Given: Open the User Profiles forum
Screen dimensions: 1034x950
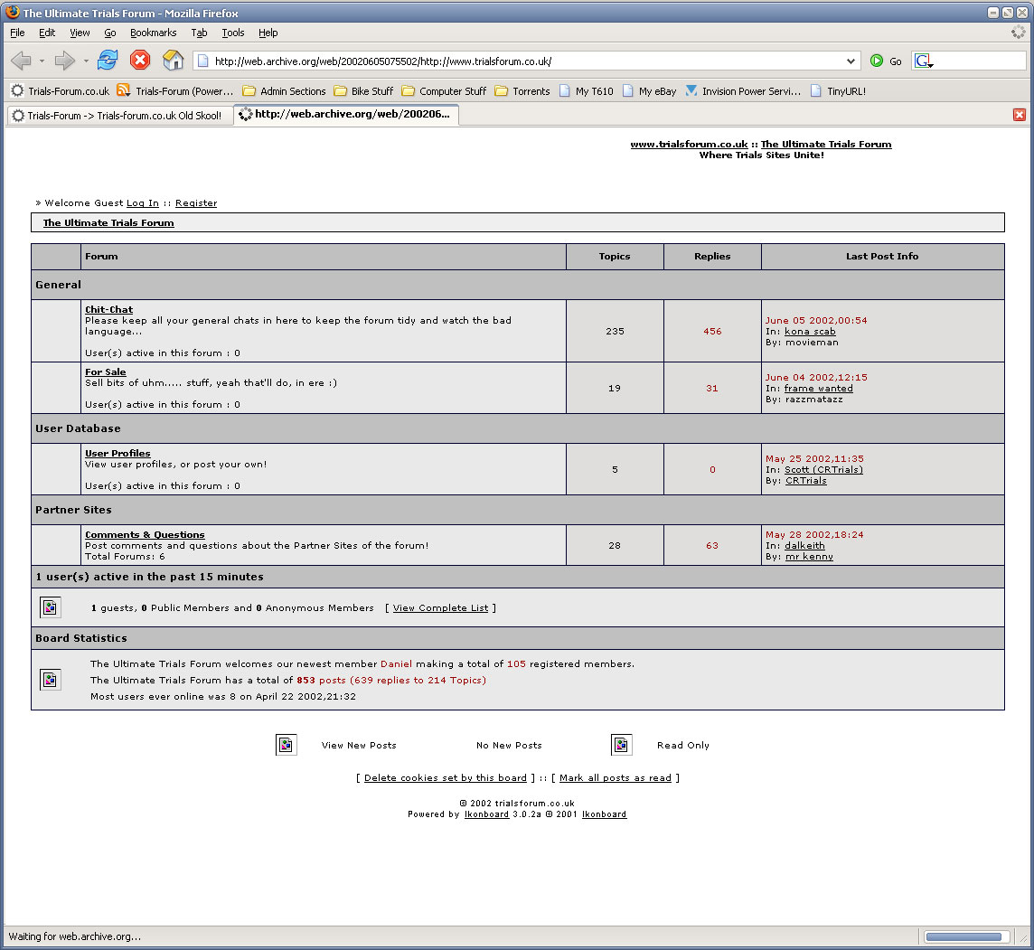Looking at the screenshot, I should pos(117,453).
